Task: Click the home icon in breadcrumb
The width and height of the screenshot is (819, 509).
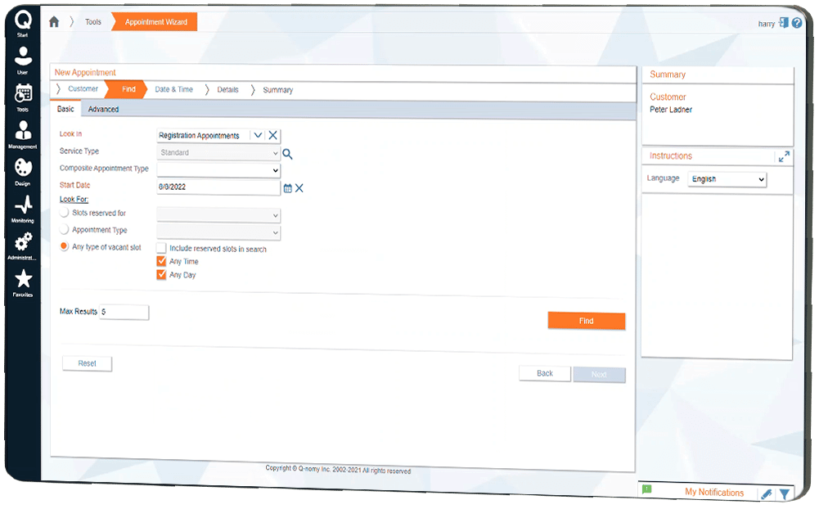Action: pos(54,22)
